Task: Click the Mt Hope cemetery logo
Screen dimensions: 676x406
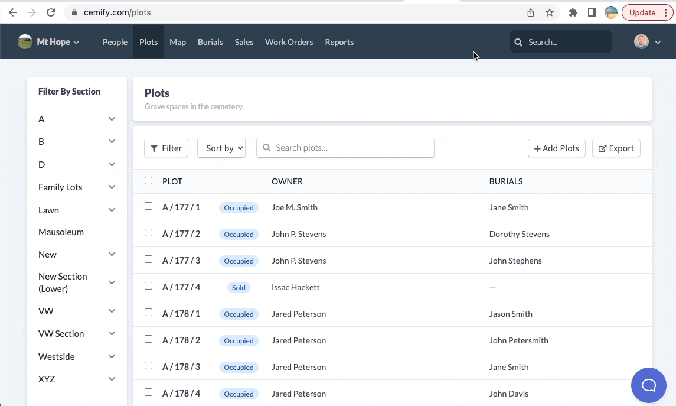Action: tap(25, 42)
